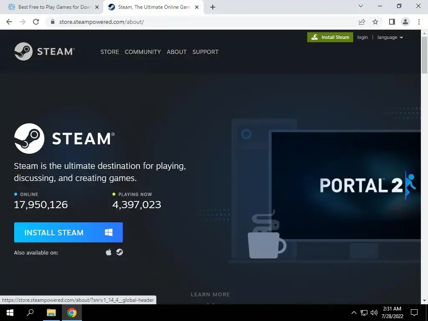Click the blue INSTALL STEAM button
Screen dimensions: 428x321
coord(68,232)
